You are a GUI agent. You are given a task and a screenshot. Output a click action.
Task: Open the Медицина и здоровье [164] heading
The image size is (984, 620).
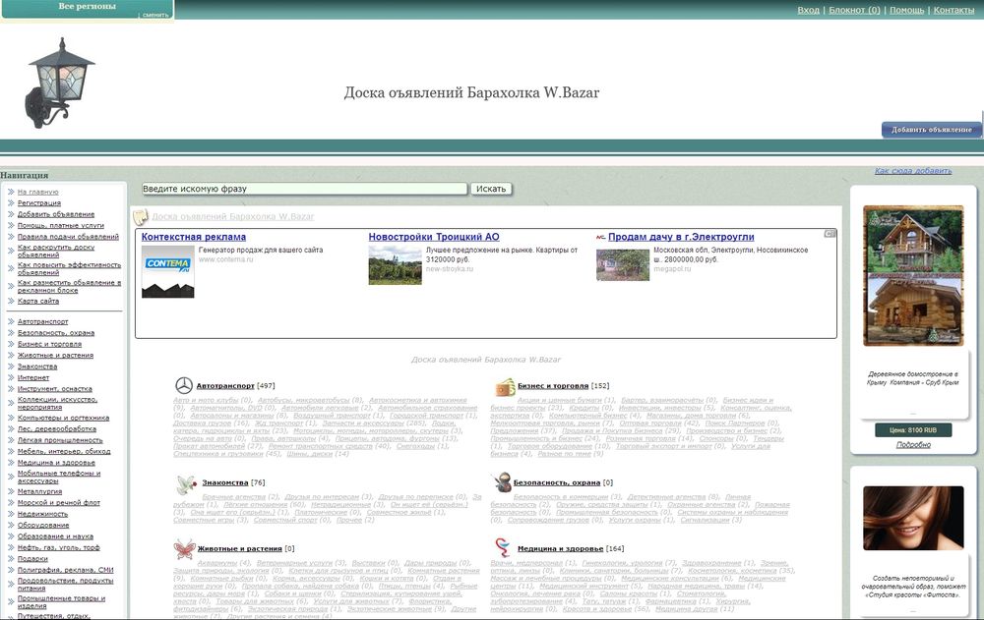(561, 549)
